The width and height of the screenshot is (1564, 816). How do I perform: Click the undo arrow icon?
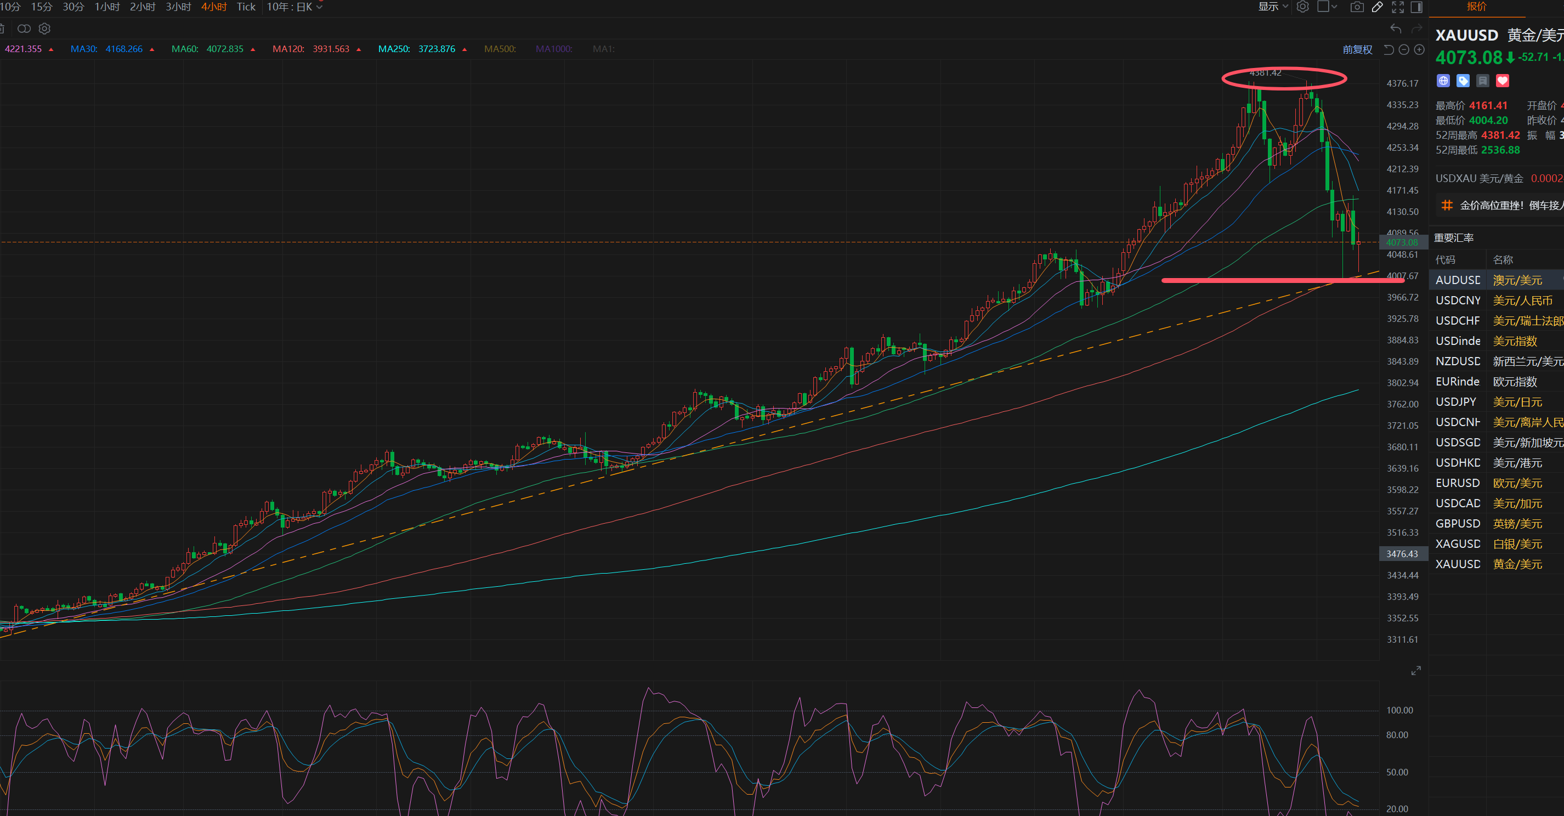click(1396, 29)
